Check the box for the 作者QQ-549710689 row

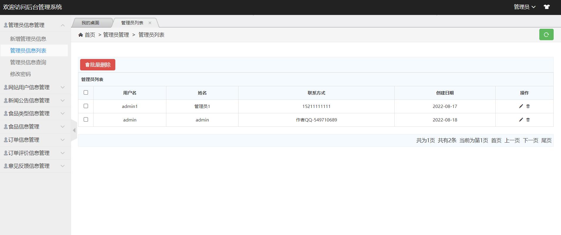[x=86, y=119]
